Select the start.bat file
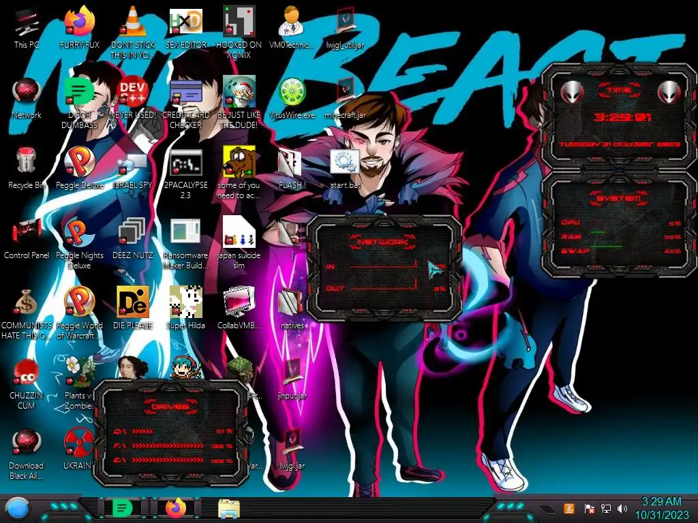Viewport: 698px width, 523px height. [345, 169]
